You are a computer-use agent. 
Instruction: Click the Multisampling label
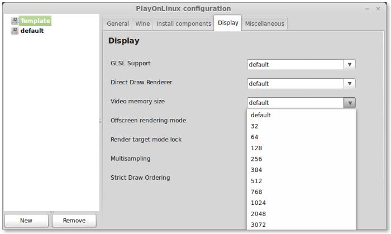[x=130, y=159]
